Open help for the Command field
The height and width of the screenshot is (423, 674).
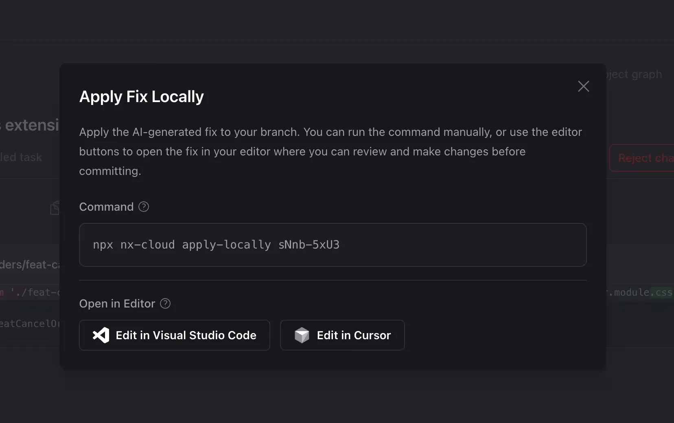143,207
